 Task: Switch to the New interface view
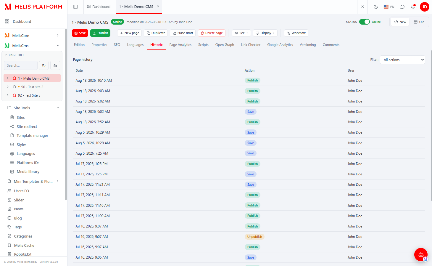click(x=400, y=22)
